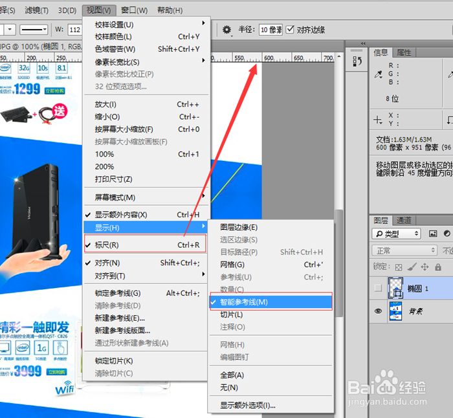Switch to the 图层 tab

click(x=381, y=221)
